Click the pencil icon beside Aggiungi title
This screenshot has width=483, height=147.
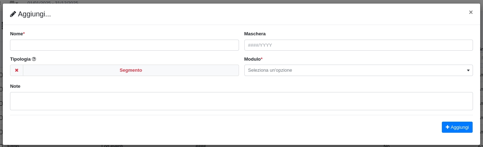13,14
